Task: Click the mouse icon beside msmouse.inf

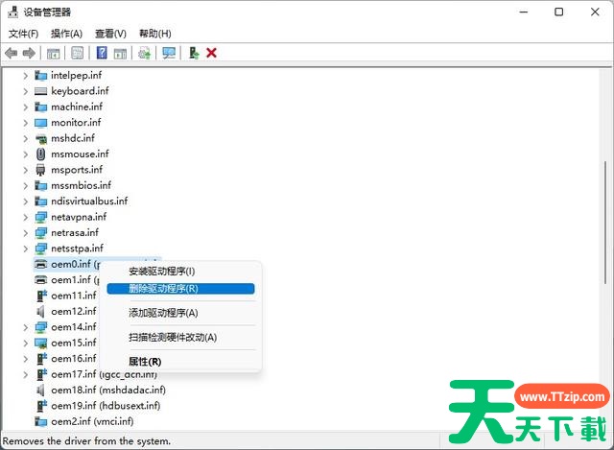Action: [x=40, y=154]
